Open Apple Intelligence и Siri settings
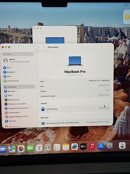 [x=17, y=116]
